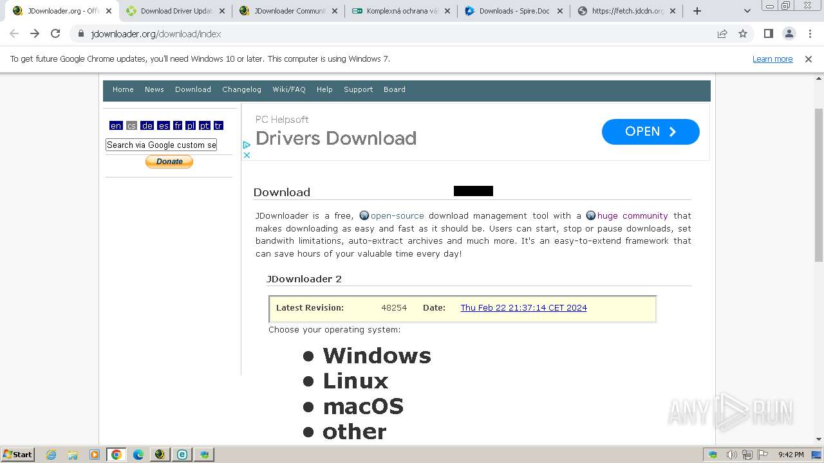The width and height of the screenshot is (824, 463).
Task: Close the ad with the X icon
Action: click(x=247, y=155)
